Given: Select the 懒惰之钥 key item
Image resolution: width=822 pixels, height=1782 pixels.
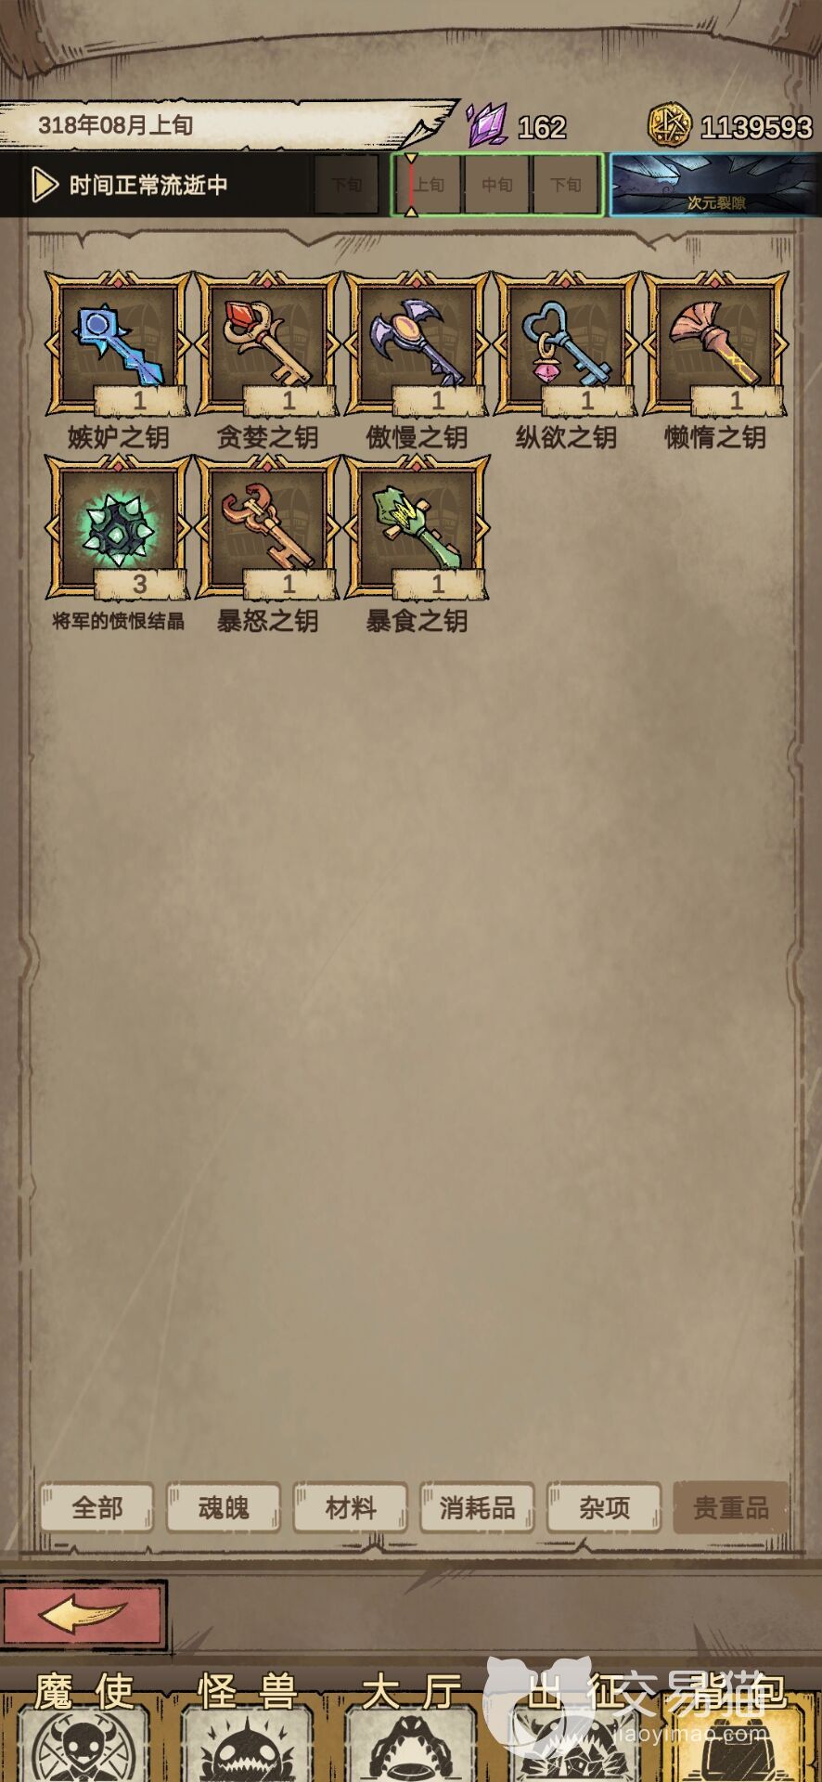Looking at the screenshot, I should coord(715,343).
